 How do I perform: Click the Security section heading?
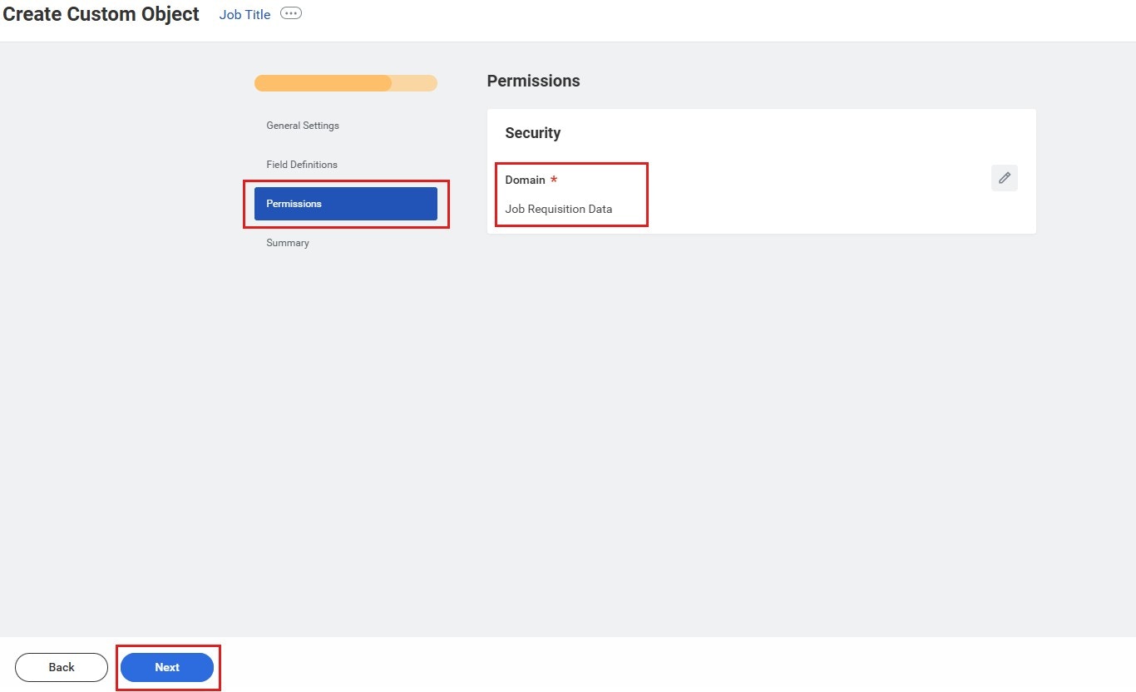click(532, 132)
